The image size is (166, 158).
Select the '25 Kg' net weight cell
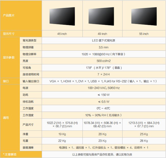144,134
